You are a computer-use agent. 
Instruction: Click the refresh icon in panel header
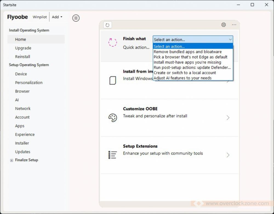pyautogui.click(x=107, y=25)
